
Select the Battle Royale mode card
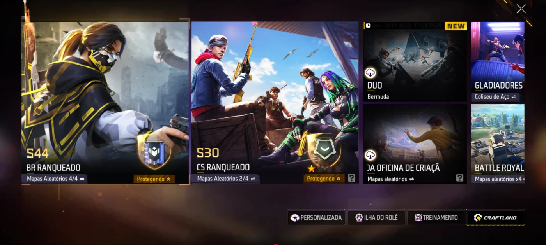[498, 143]
